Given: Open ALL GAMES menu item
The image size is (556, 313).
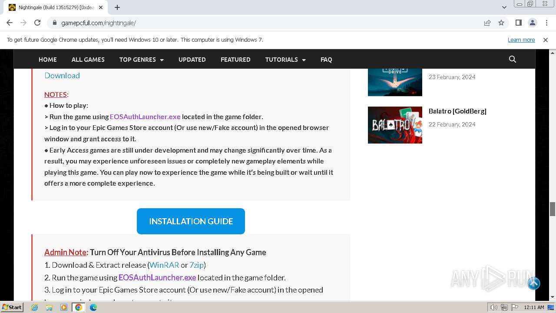Looking at the screenshot, I should point(88,60).
